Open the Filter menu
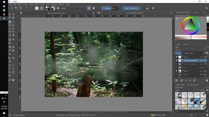209x117 pixels. pos(42,4)
